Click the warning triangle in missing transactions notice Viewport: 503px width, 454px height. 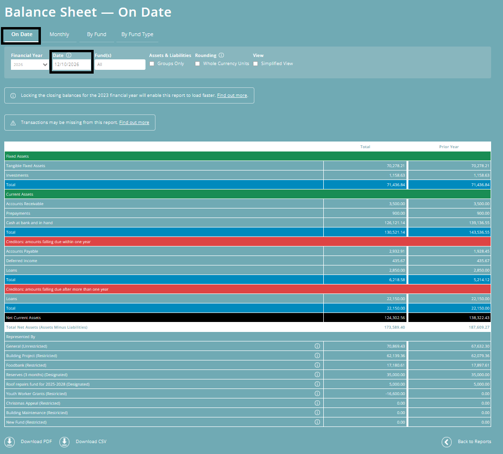click(13, 123)
